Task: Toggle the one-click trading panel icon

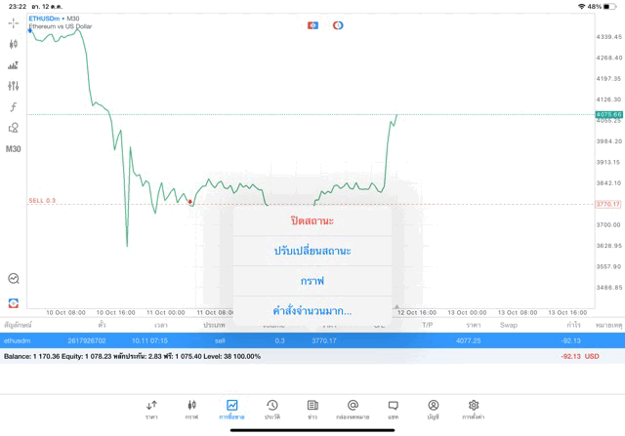Action: (312, 25)
